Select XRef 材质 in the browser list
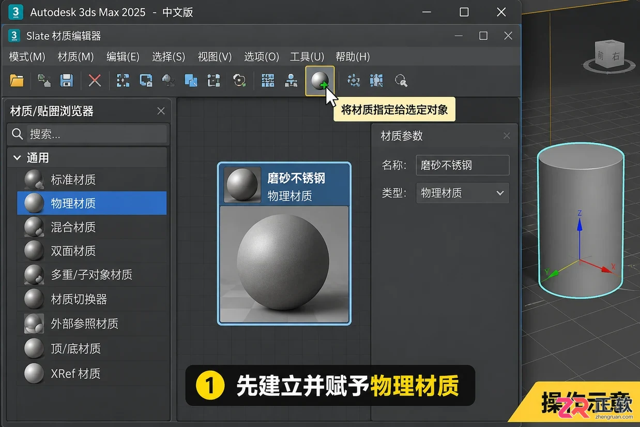The height and width of the screenshot is (427, 640). pos(92,374)
